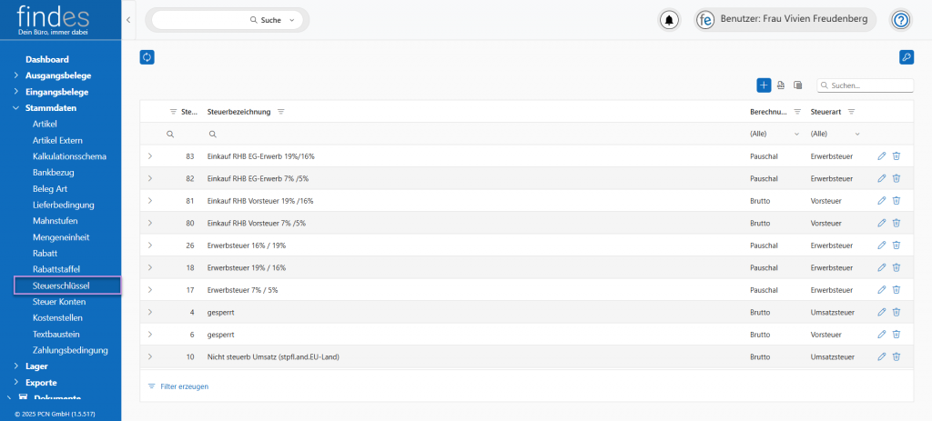The image size is (932, 421).
Task: Open the help question mark icon
Action: 900,20
